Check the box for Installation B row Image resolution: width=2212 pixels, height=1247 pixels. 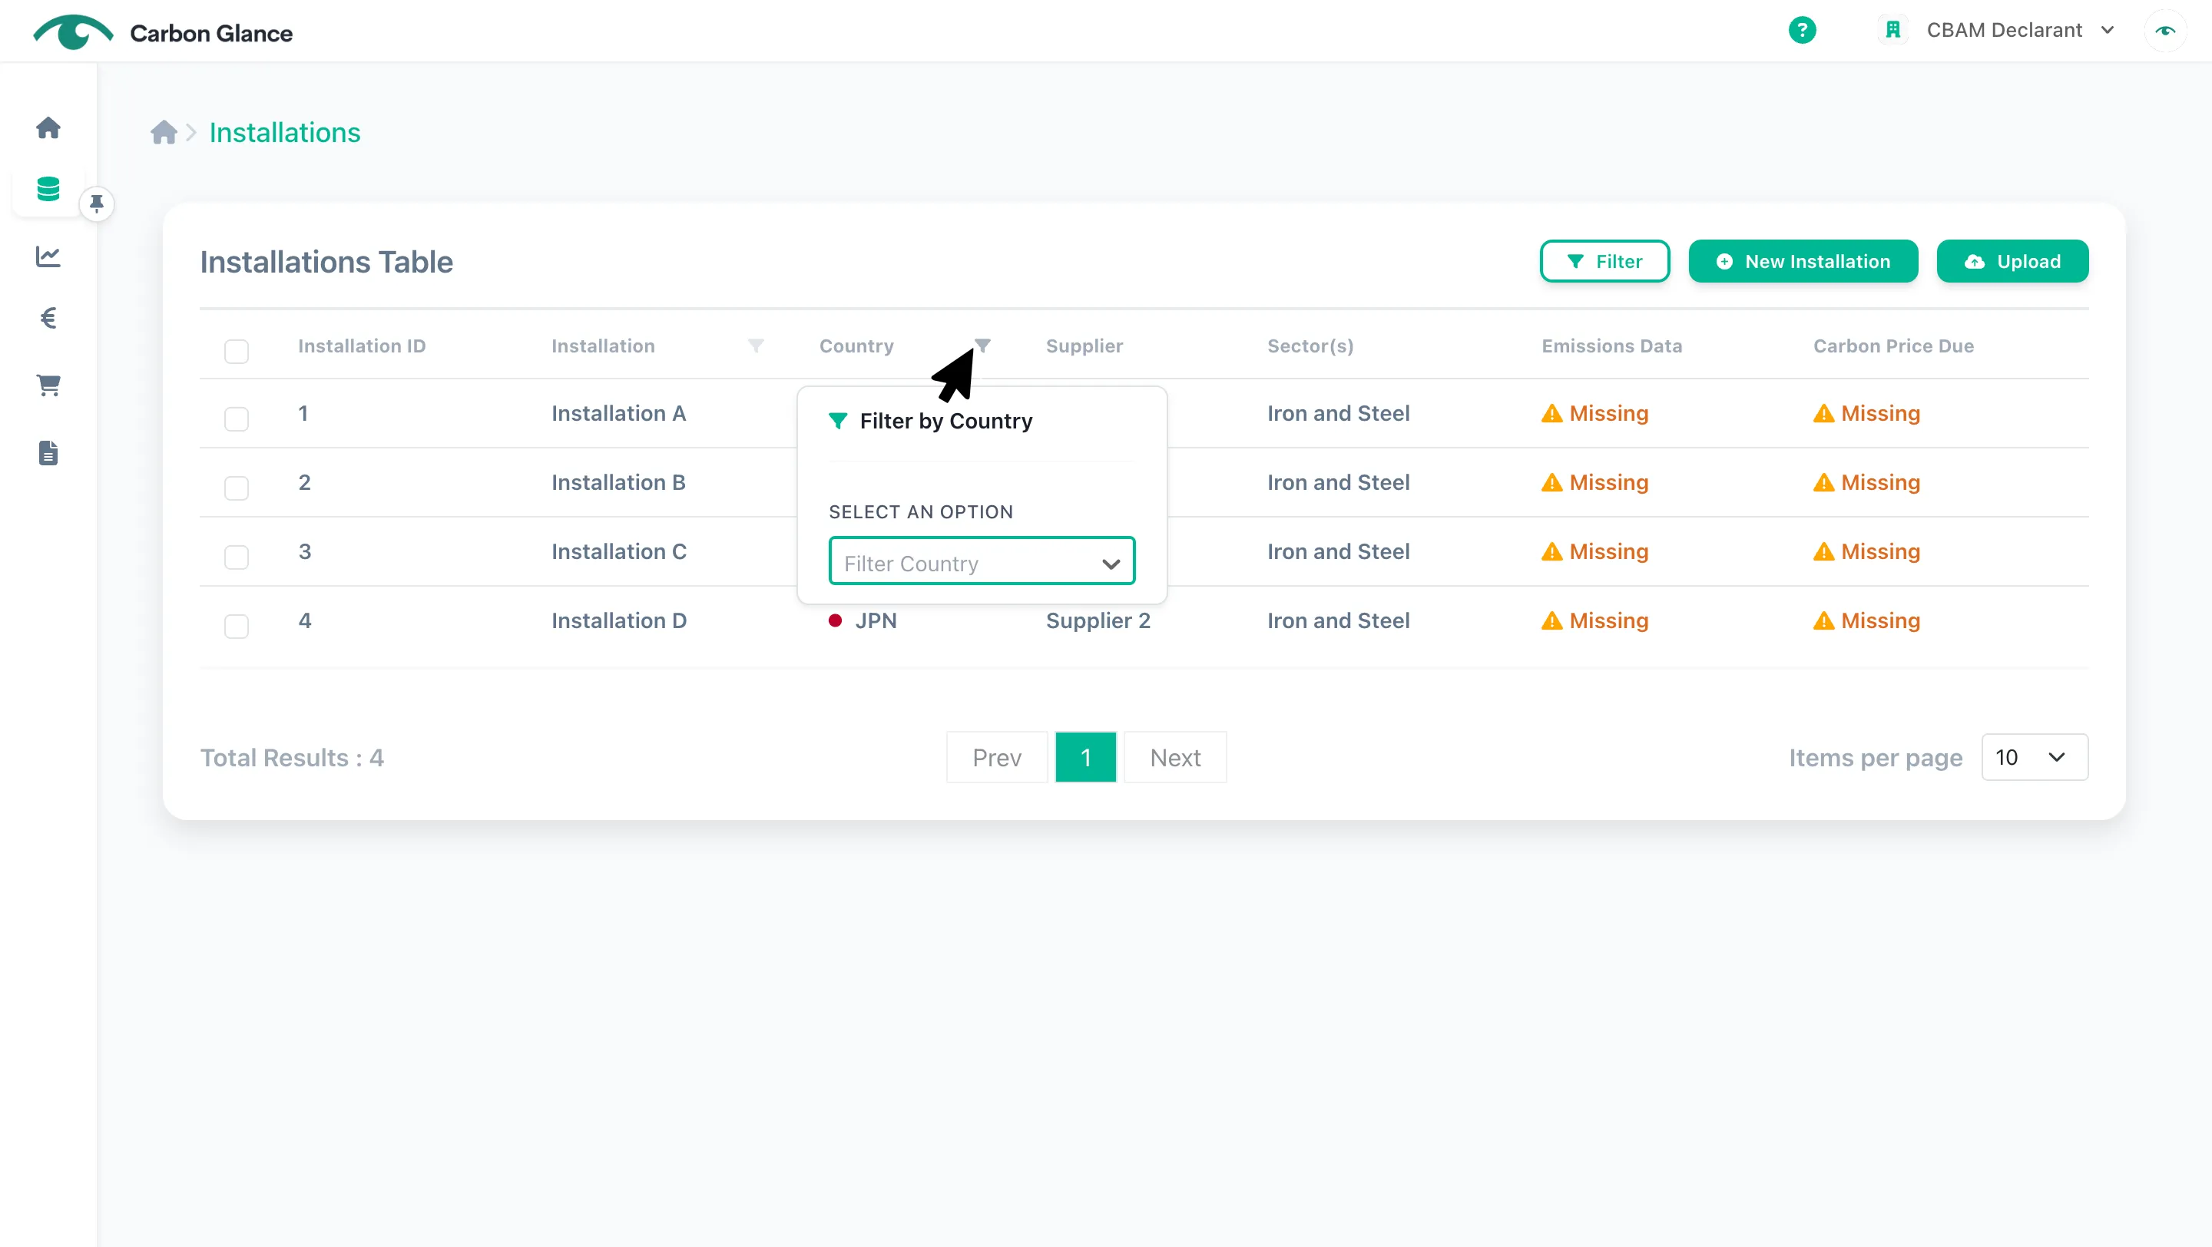click(236, 488)
